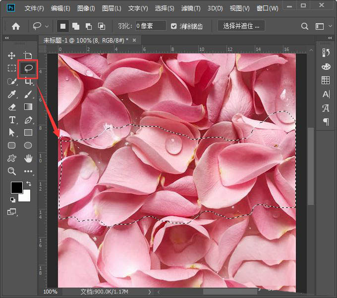Go to the Home screen

coord(16,26)
